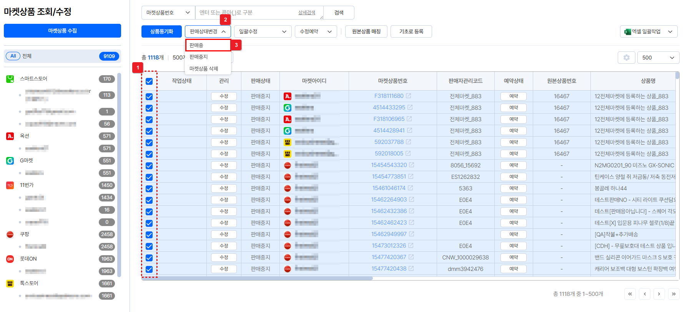Click the sidebar vertical scrollbar
The image size is (685, 312).
click(x=119, y=175)
